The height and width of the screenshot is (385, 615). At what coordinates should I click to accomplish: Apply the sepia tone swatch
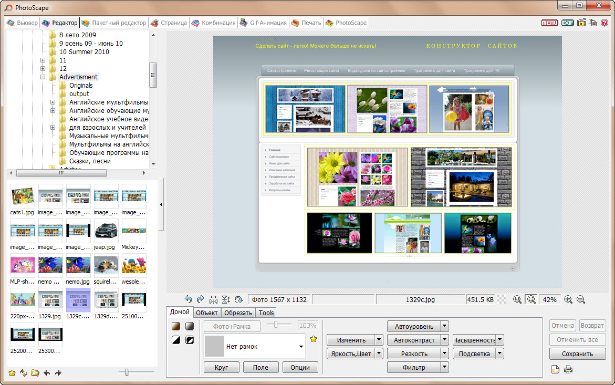177,326
